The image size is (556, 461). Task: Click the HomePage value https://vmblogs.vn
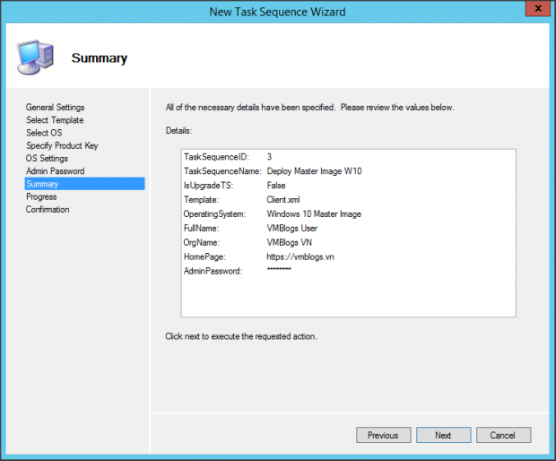tap(302, 257)
